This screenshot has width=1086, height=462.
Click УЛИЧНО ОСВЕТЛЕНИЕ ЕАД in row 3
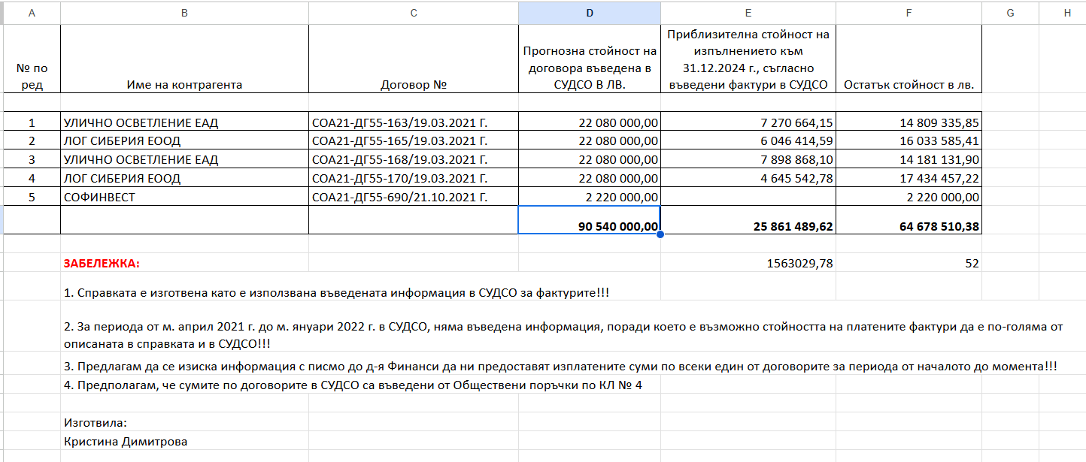point(185,160)
